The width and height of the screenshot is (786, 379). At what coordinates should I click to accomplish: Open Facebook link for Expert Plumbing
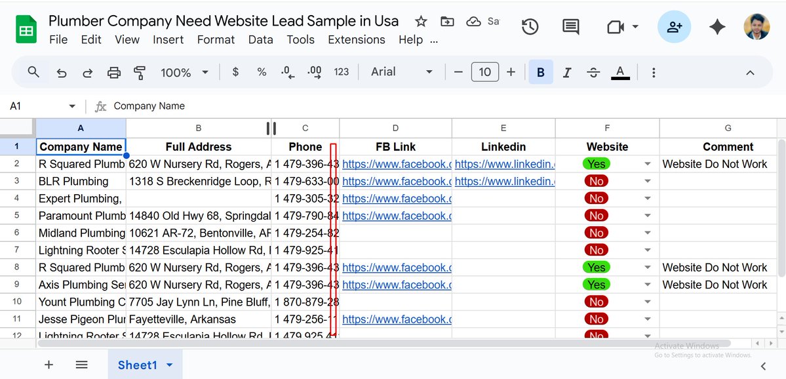[x=397, y=199]
